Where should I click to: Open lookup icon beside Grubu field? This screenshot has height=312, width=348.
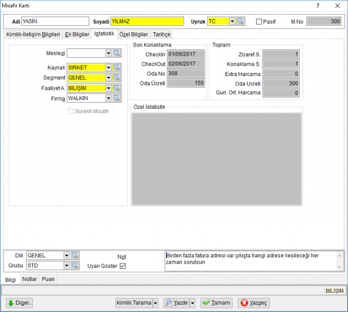(x=75, y=266)
